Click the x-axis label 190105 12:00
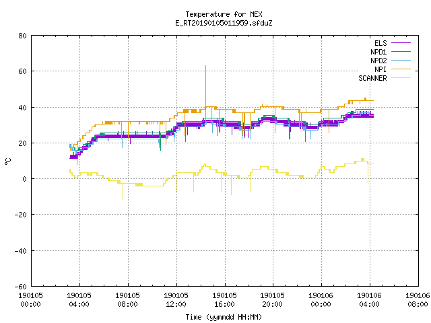 pos(176,300)
